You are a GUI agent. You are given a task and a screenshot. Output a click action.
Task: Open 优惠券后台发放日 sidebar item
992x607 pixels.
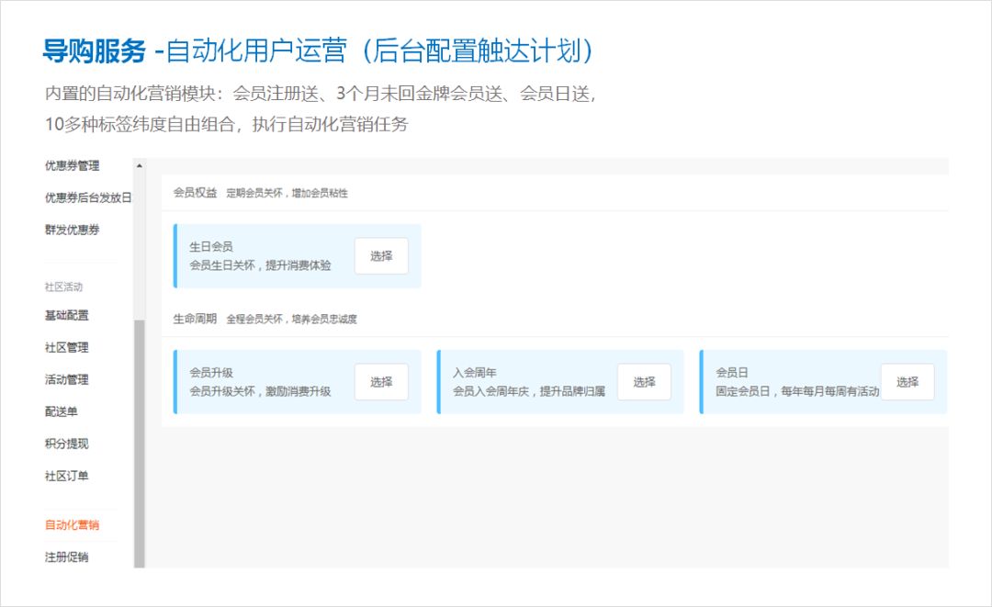tap(88, 198)
